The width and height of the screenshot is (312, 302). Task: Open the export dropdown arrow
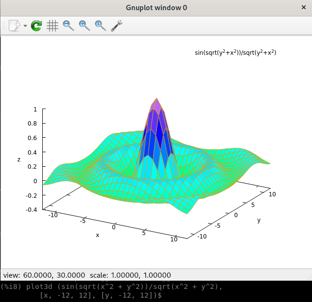coord(25,26)
